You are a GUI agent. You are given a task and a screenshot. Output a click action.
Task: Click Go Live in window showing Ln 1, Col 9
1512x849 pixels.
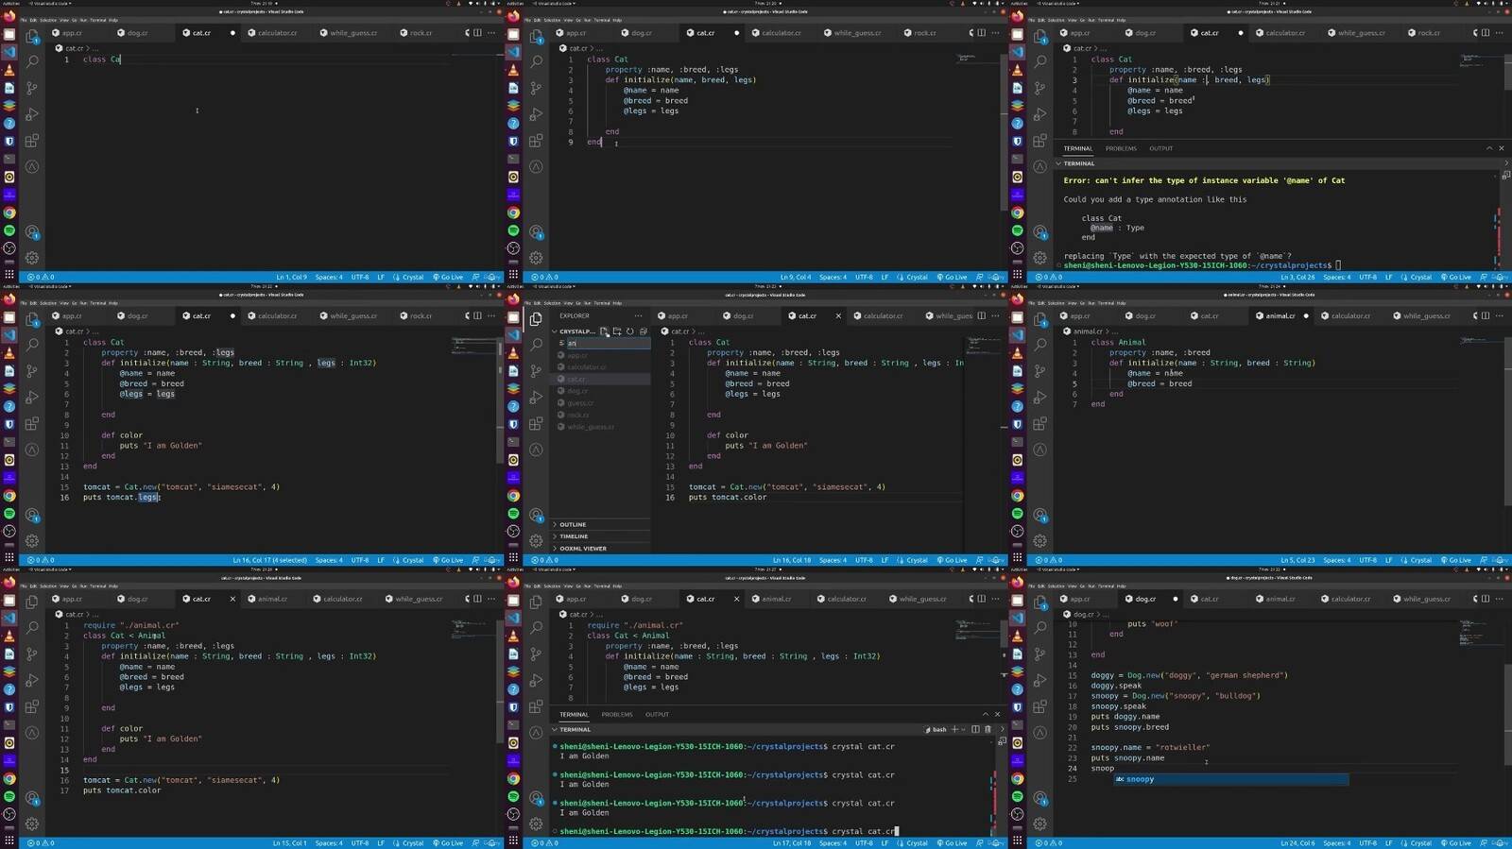[448, 278]
